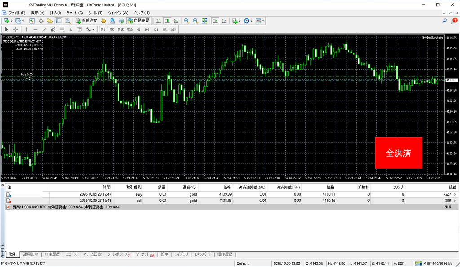Image resolution: width=460 pixels, height=267 pixels.
Task: Open the ファイル (F) menu
Action: click(17, 13)
